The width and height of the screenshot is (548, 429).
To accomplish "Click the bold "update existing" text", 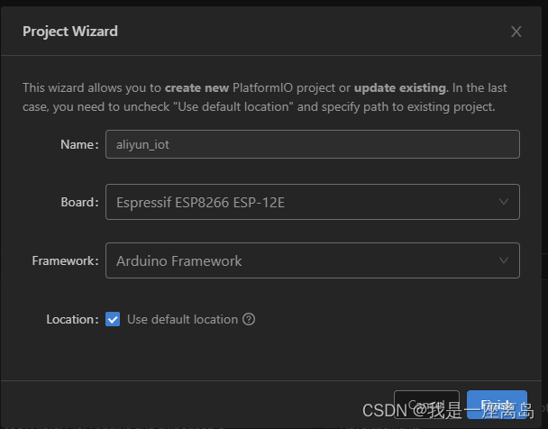I will coord(399,88).
